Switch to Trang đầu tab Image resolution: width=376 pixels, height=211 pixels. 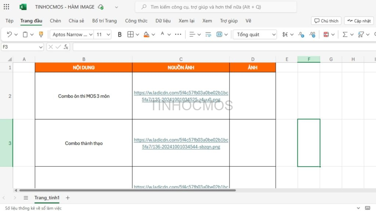pos(31,21)
